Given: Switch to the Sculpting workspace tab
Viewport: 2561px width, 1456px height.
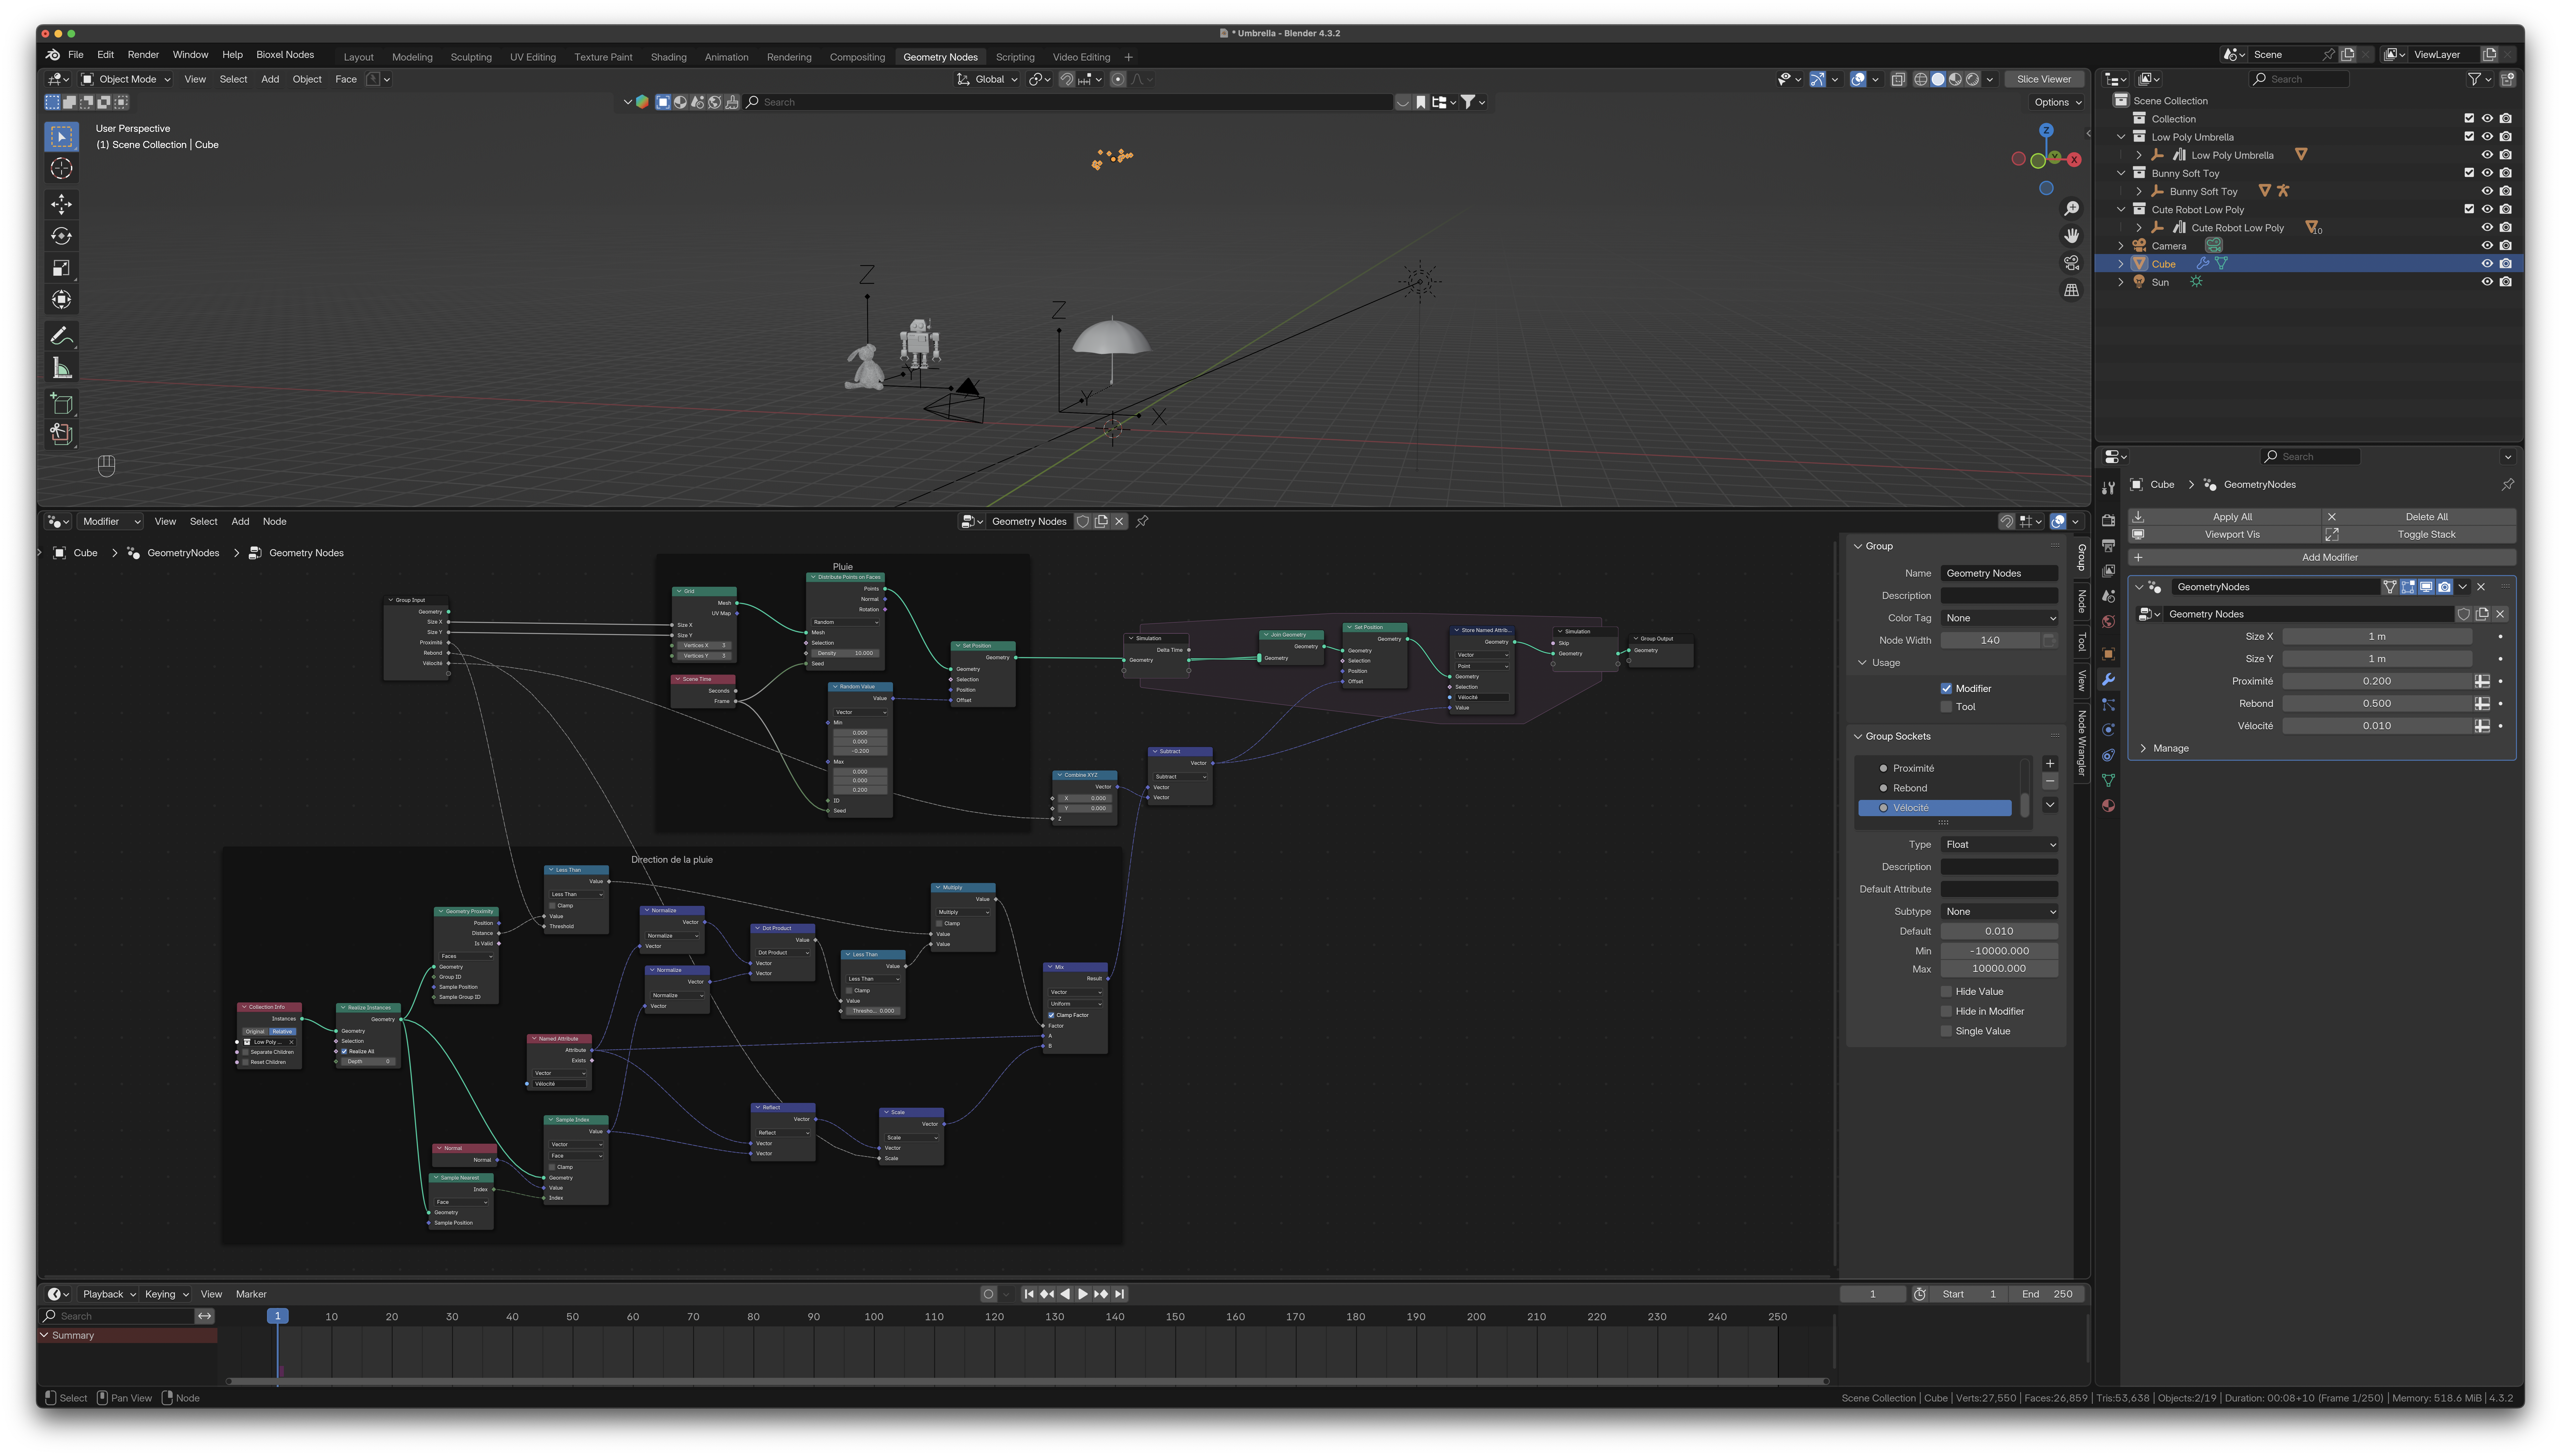Looking at the screenshot, I should (x=471, y=57).
